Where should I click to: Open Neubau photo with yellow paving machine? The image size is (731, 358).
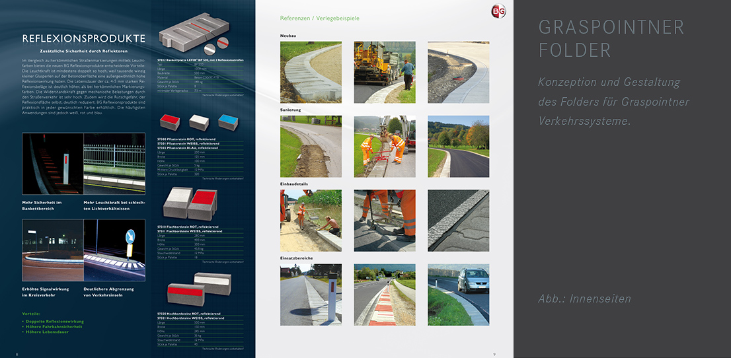click(x=385, y=72)
